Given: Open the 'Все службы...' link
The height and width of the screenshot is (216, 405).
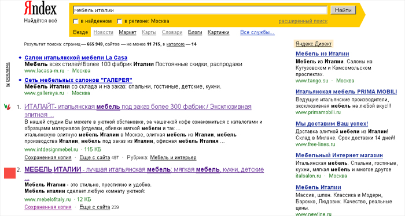Looking at the screenshot, I should 257,32.
